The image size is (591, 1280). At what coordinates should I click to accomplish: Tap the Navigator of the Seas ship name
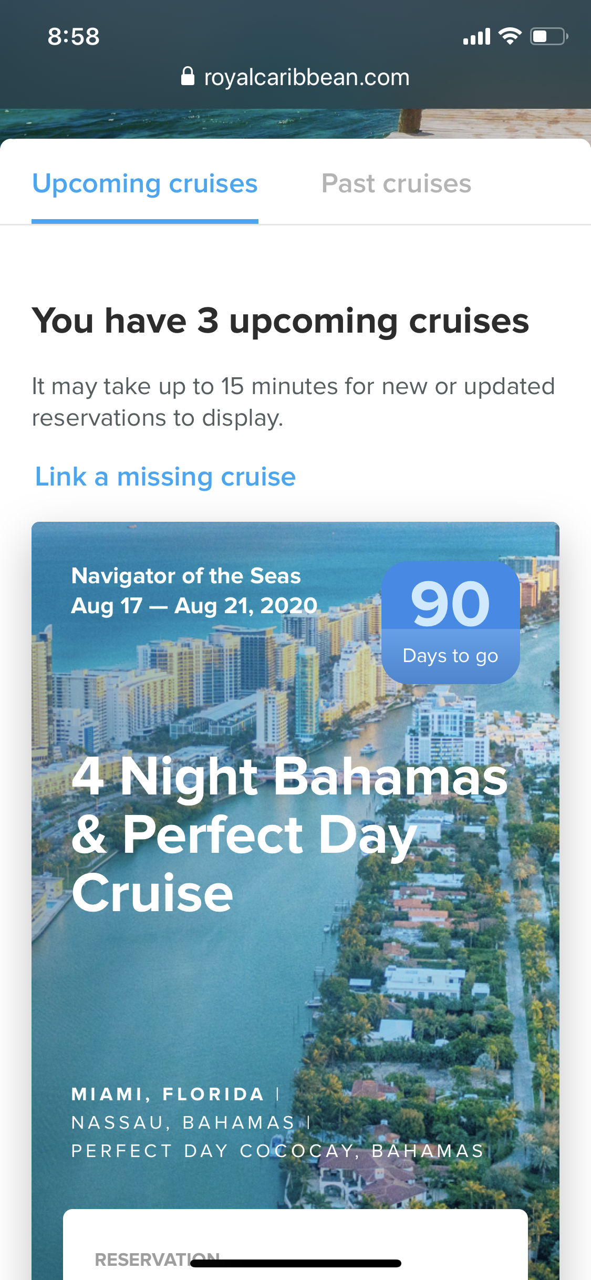(186, 576)
